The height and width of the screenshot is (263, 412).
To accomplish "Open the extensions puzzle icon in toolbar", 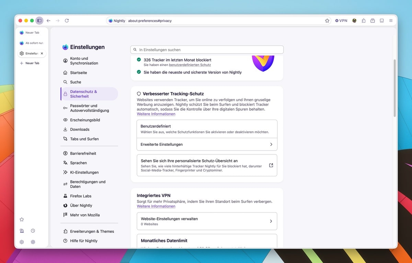I will [364, 21].
